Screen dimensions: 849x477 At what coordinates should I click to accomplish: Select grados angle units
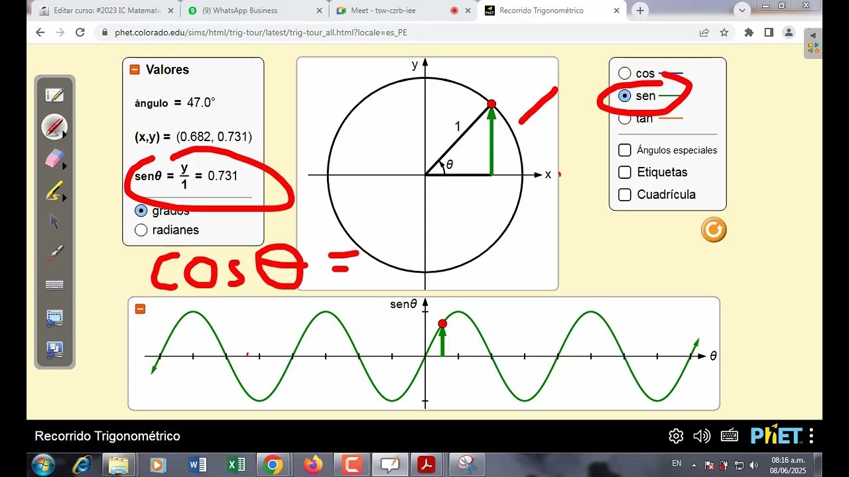141,211
